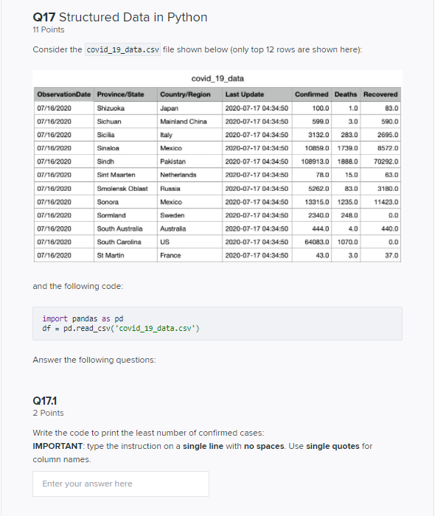Click the Recovered column header

380,94
